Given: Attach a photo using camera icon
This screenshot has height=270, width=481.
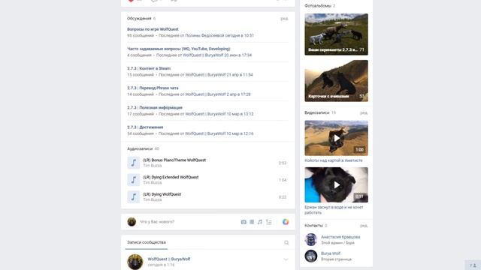Looking at the screenshot, I should (244, 222).
